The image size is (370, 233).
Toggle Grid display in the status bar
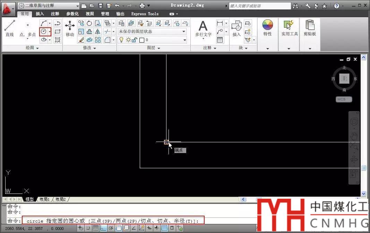[x=95, y=228]
